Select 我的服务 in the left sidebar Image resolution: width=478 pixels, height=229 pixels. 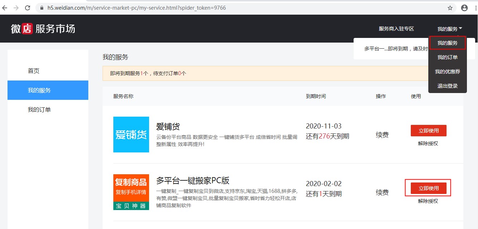(x=48, y=90)
